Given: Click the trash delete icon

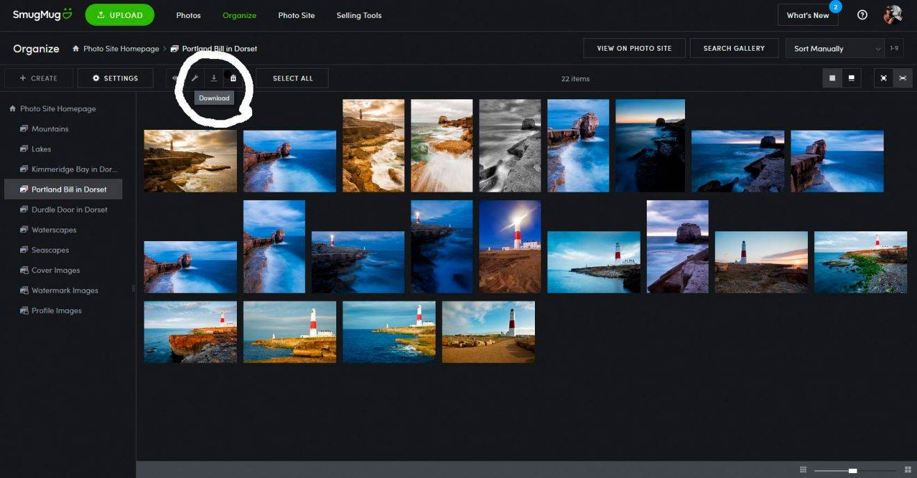Looking at the screenshot, I should point(233,78).
